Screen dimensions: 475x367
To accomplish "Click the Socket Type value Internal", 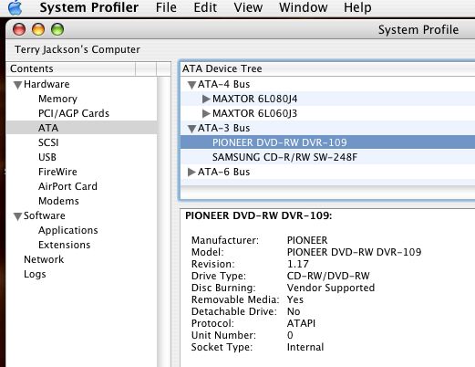I will click(305, 347).
